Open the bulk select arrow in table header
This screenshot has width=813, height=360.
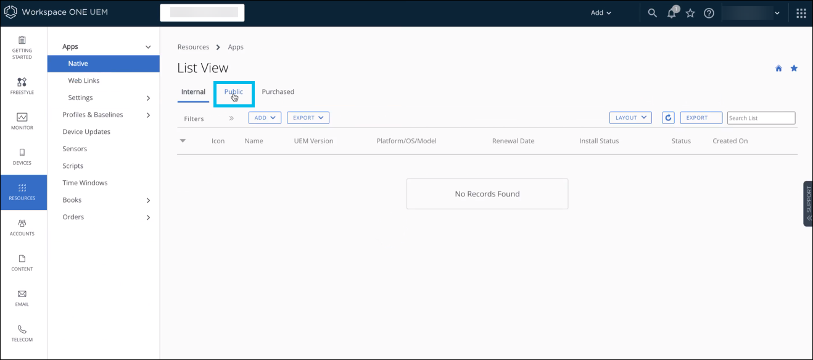pyautogui.click(x=183, y=141)
